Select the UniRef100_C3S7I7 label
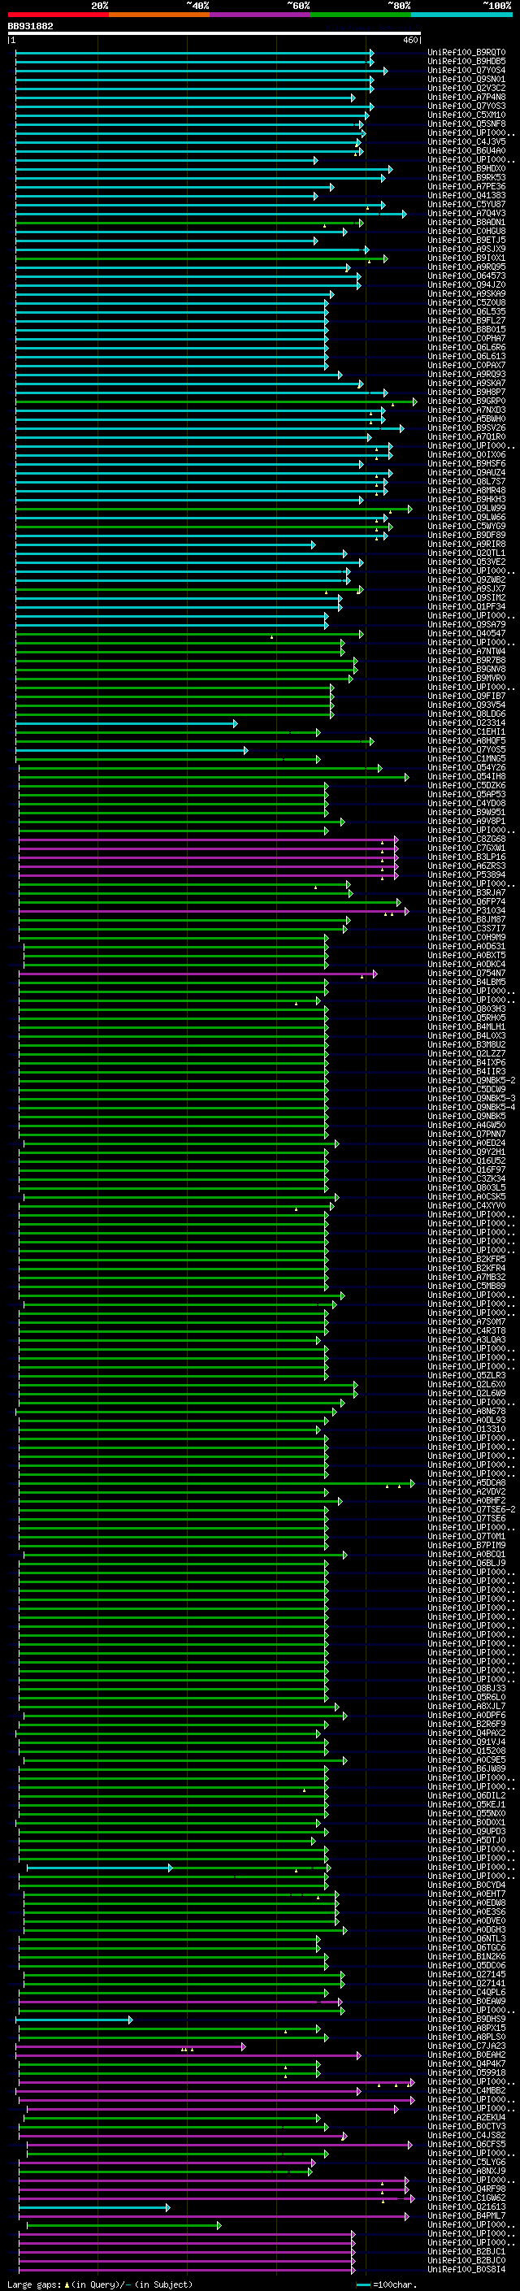The width and height of the screenshot is (520, 2291). 466,928
